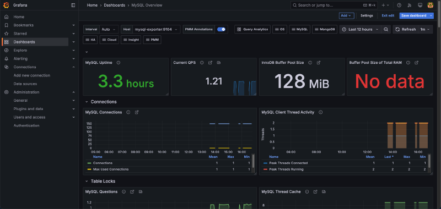Image resolution: width=441 pixels, height=209 pixels.
Task: Open the MongoDB dashboards link
Action: [325, 30]
